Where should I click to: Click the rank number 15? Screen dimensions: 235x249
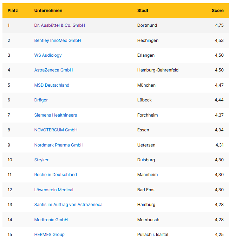(x=10, y=235)
